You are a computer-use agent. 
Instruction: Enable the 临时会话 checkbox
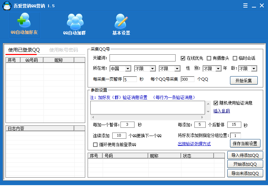[235, 58]
